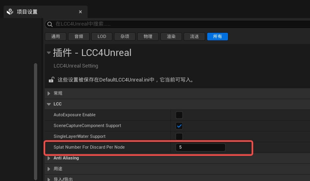
Task: Click the search magnifier icon
Action: point(50,24)
